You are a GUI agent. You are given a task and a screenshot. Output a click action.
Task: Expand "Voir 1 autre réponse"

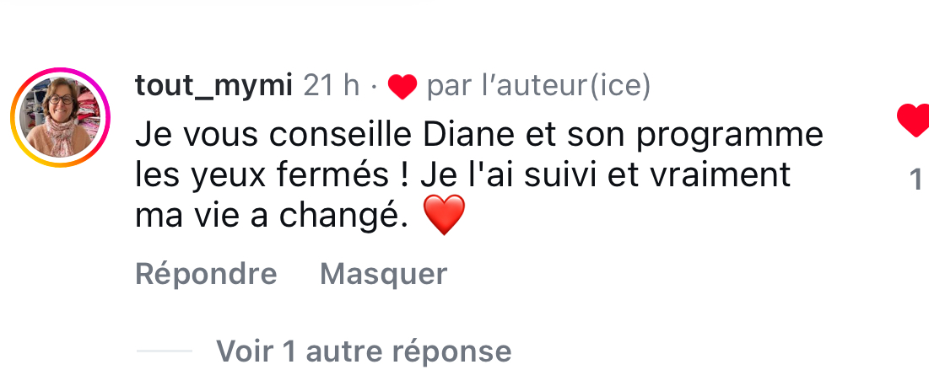pos(364,351)
